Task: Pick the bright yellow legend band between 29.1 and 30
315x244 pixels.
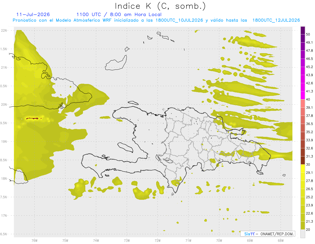Action: coord(303,168)
